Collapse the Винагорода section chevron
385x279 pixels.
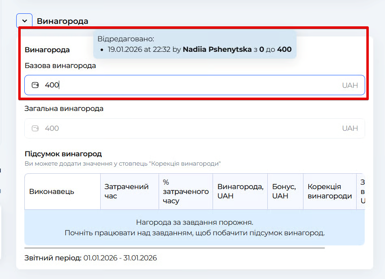pyautogui.click(x=24, y=21)
